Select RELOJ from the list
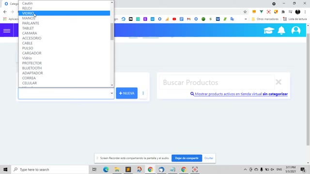Viewport: 310px width, 174px height. click(x=64, y=8)
